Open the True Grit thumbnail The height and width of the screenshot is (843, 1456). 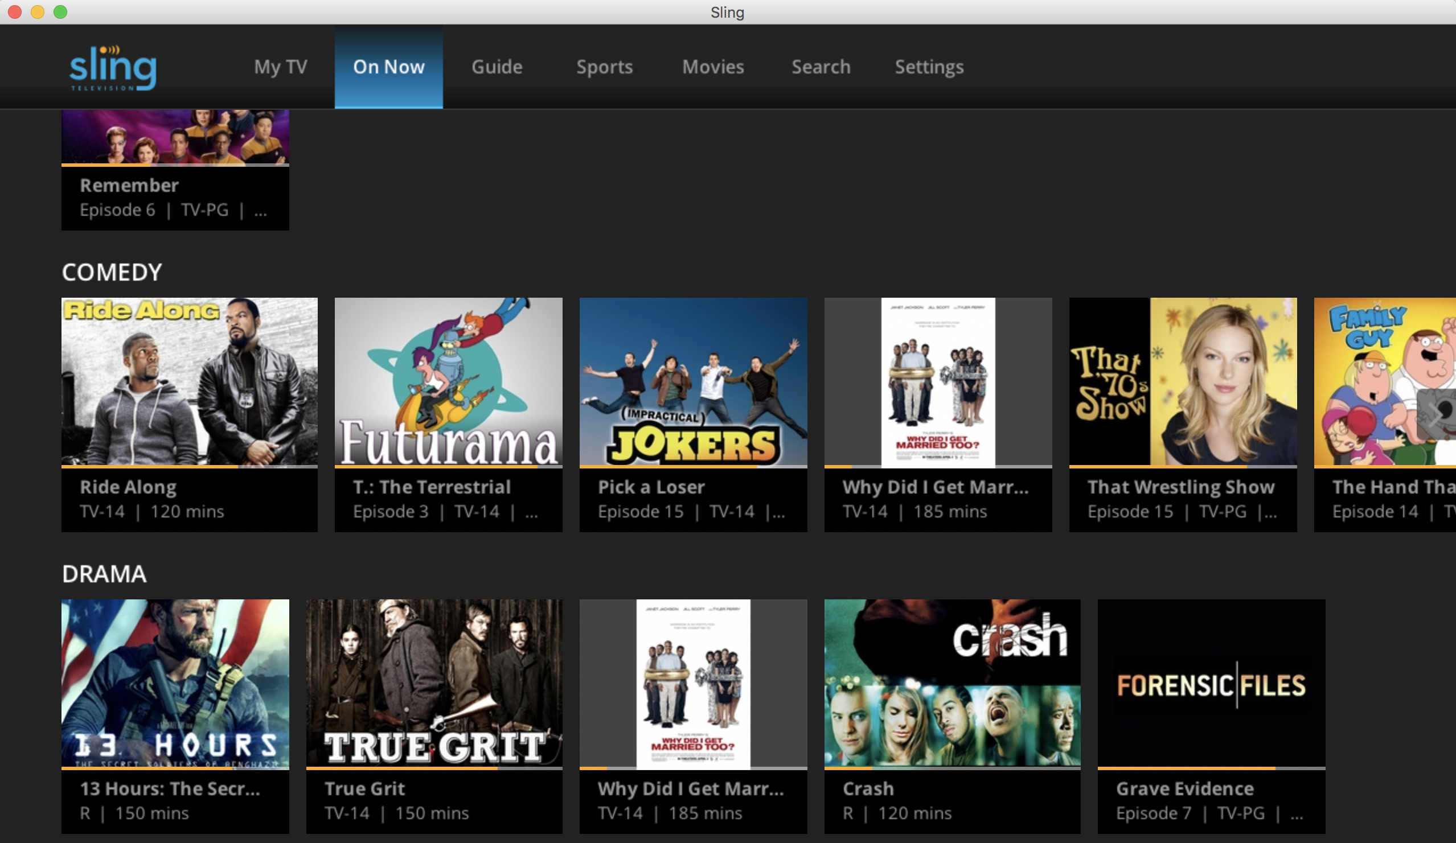tap(434, 683)
